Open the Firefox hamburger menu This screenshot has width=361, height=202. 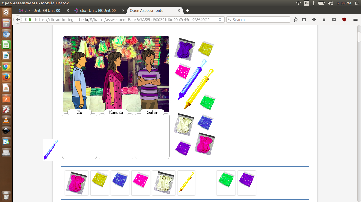point(355,19)
